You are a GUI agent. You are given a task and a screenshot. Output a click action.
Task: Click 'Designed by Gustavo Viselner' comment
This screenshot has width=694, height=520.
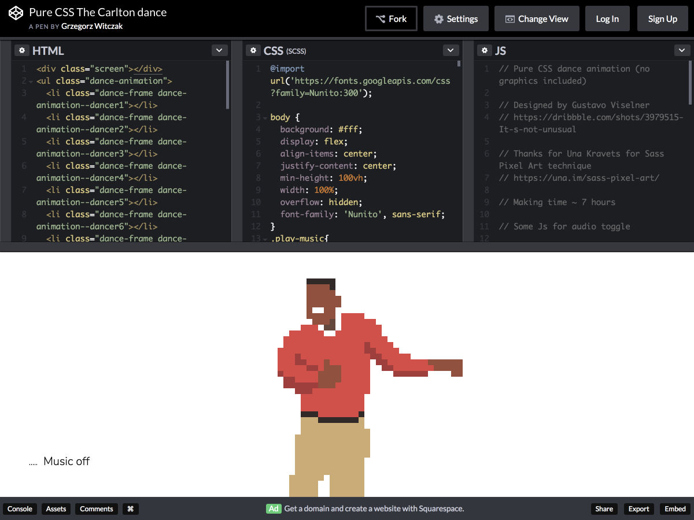click(x=574, y=105)
